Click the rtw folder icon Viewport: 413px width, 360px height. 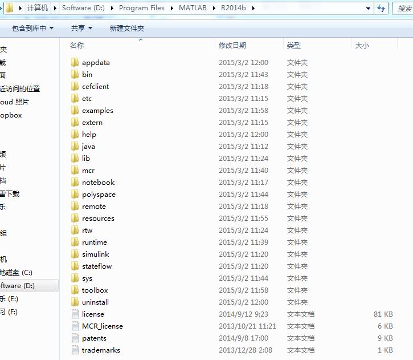(75, 230)
